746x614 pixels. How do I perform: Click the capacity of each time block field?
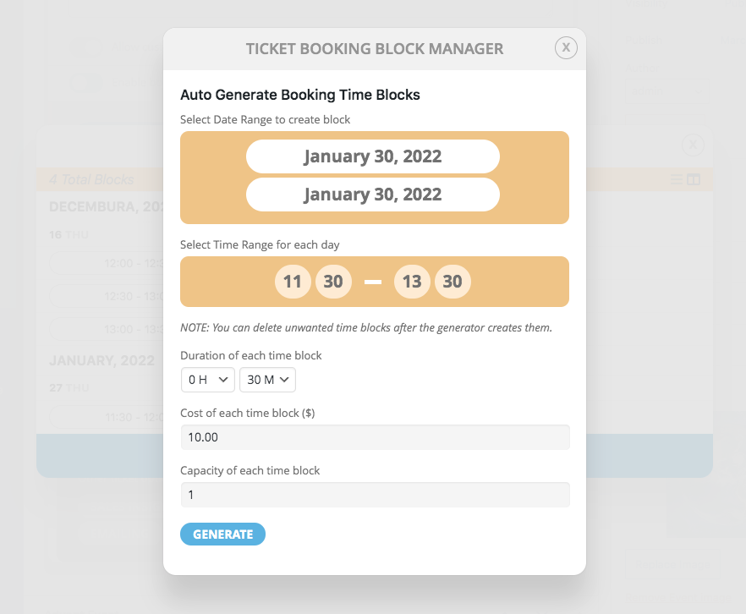coord(375,495)
